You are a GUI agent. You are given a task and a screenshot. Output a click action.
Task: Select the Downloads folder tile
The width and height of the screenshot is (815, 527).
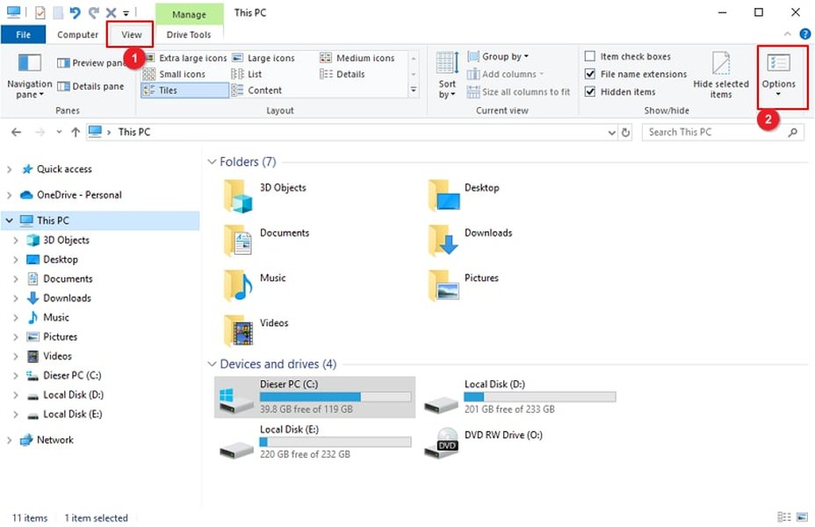tap(470, 242)
